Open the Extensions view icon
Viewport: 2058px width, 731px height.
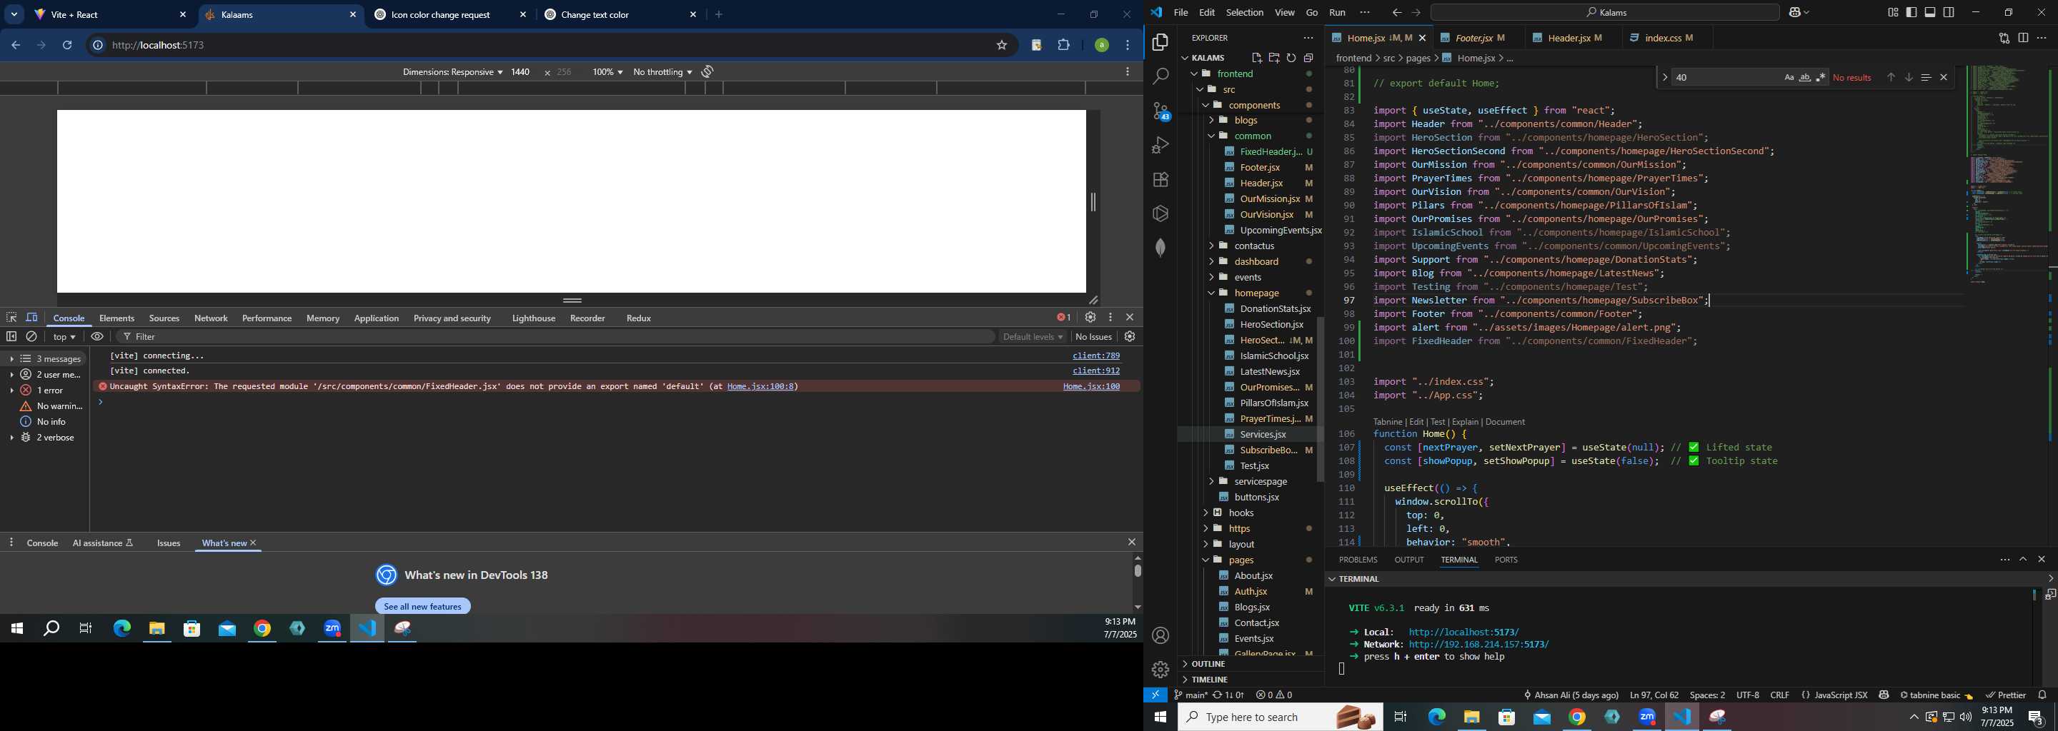tap(1160, 180)
